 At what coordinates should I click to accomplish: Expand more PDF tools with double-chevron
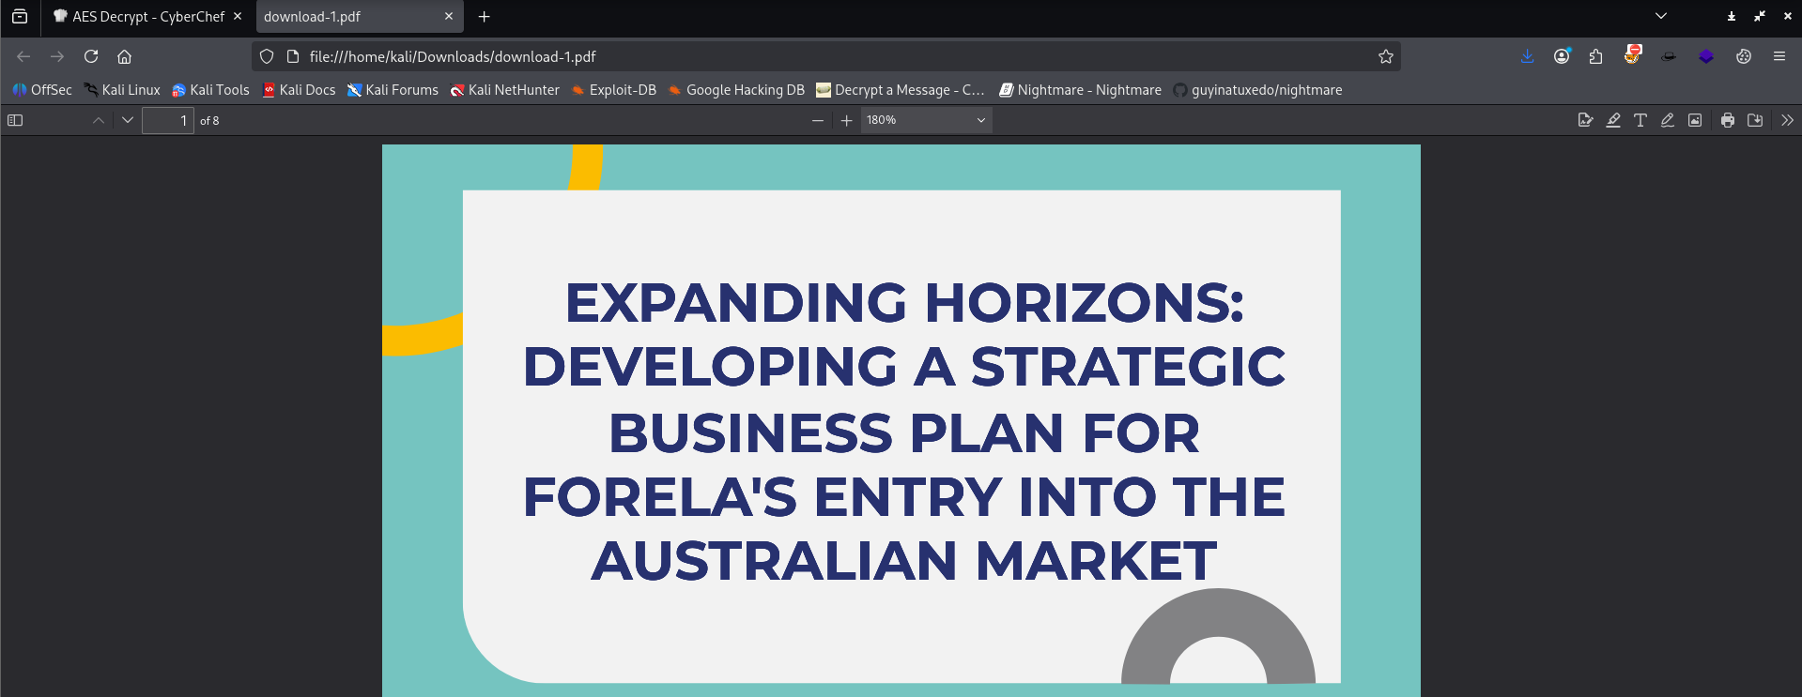click(x=1787, y=120)
